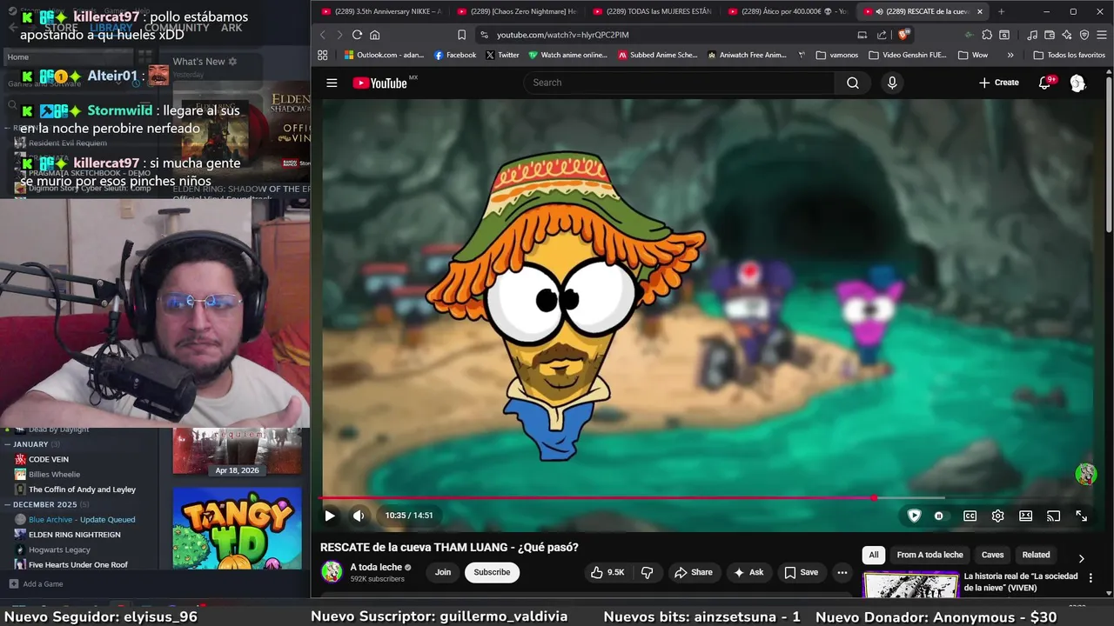Open the A toda leche channel name link
This screenshot has width=1114, height=626.
click(x=376, y=567)
